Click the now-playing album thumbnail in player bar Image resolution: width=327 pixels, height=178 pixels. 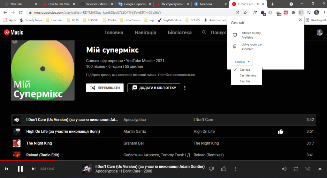click(87, 169)
